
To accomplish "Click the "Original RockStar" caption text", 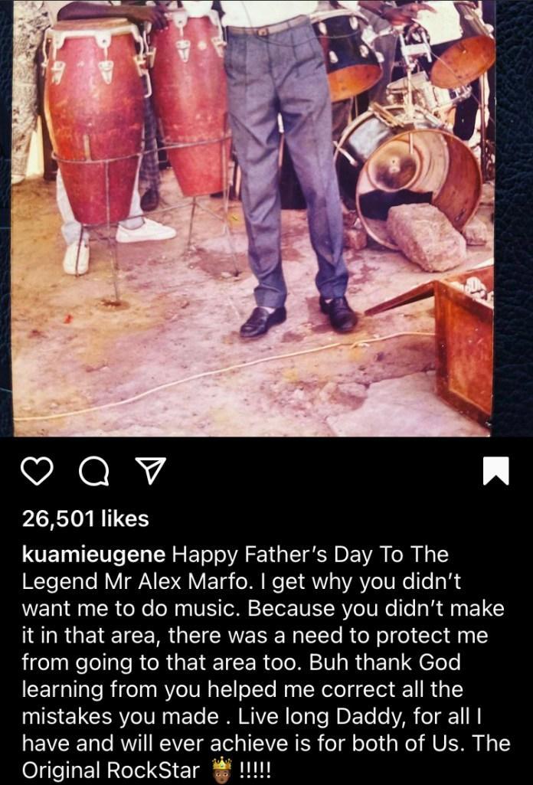I will (x=110, y=770).
